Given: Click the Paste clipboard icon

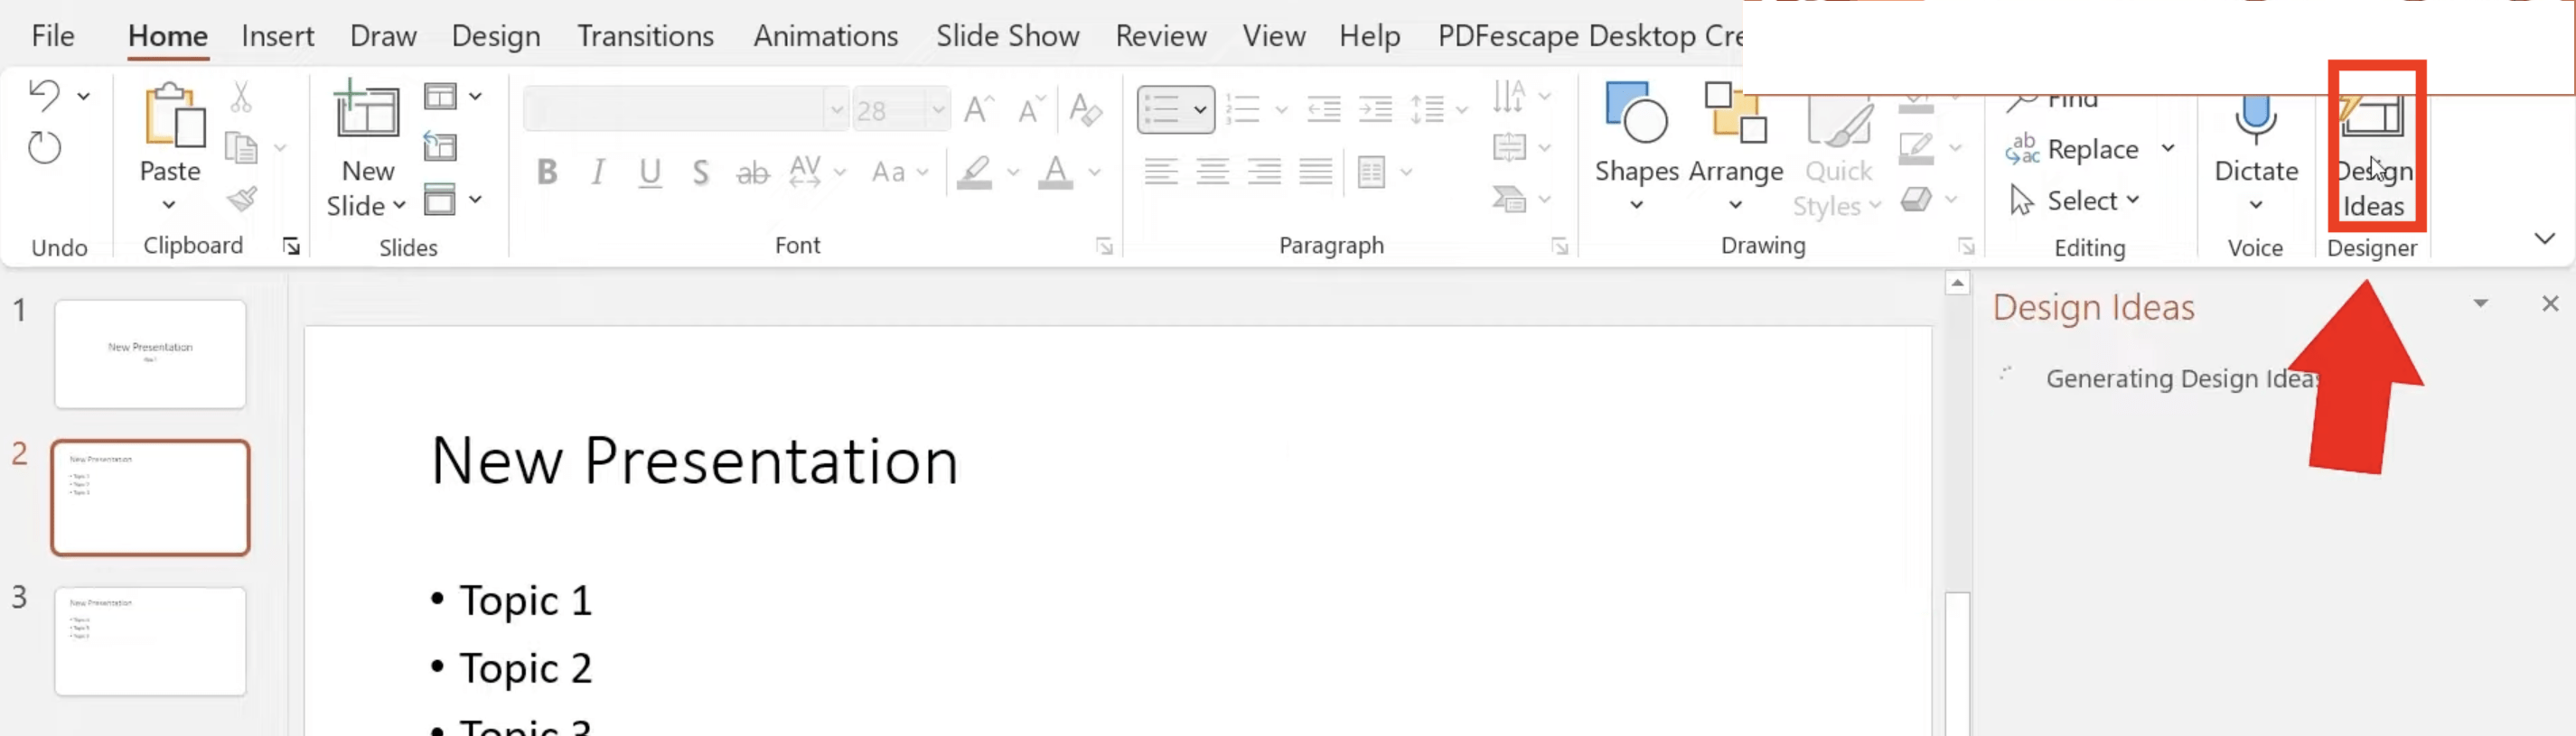Looking at the screenshot, I should pos(174,114).
